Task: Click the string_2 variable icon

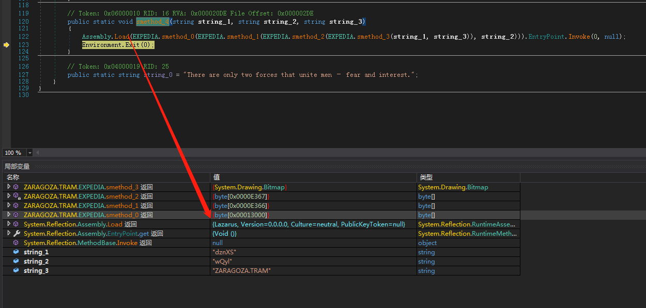Action: [x=16, y=262]
